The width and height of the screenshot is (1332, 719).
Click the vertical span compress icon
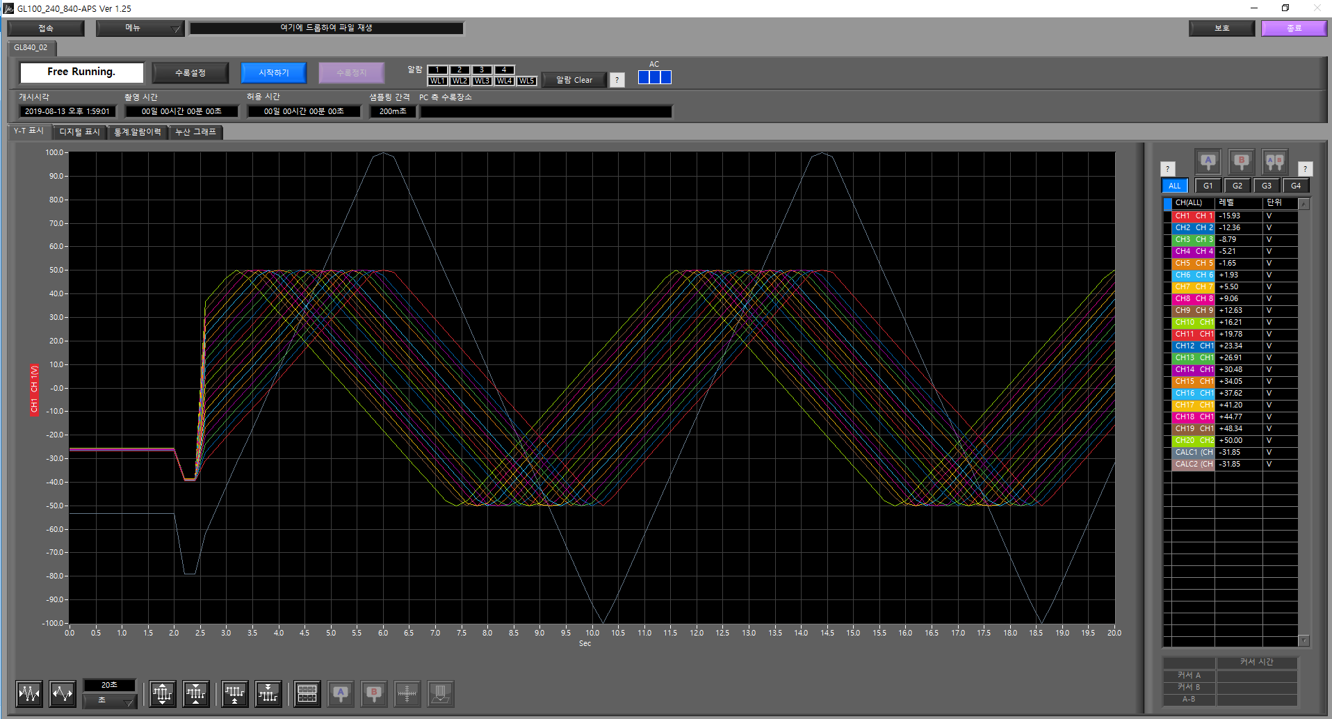[196, 693]
